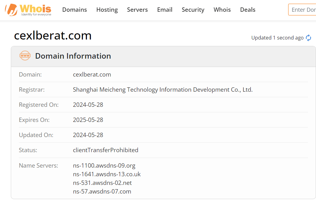Select the Updated On date 2024-05-28
316x200 pixels.
point(88,135)
